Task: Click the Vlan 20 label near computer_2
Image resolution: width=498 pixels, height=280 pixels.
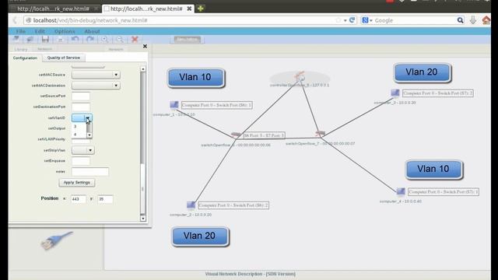Action: click(200, 236)
